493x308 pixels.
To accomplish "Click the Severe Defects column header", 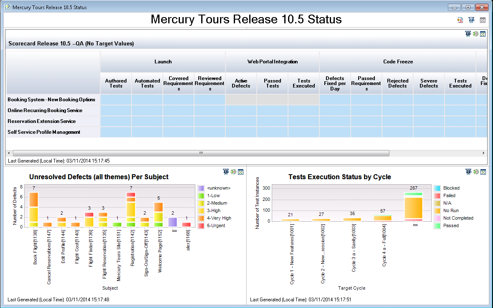I will (429, 83).
